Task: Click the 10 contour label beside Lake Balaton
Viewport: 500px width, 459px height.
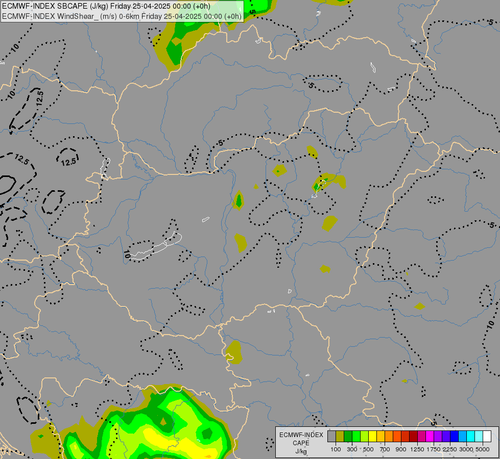Action: point(127,254)
